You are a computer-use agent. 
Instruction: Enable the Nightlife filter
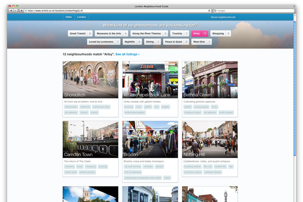pos(132,42)
